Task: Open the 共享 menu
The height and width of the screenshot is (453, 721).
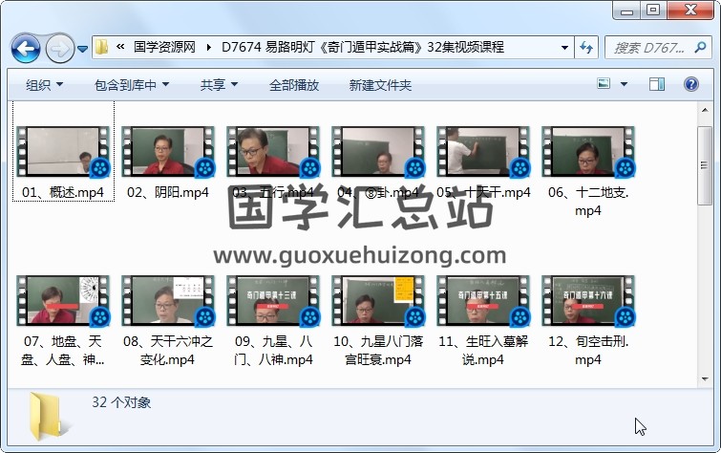Action: tap(219, 85)
